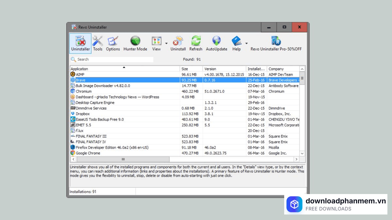Click the search magnifier icon

click(x=73, y=59)
